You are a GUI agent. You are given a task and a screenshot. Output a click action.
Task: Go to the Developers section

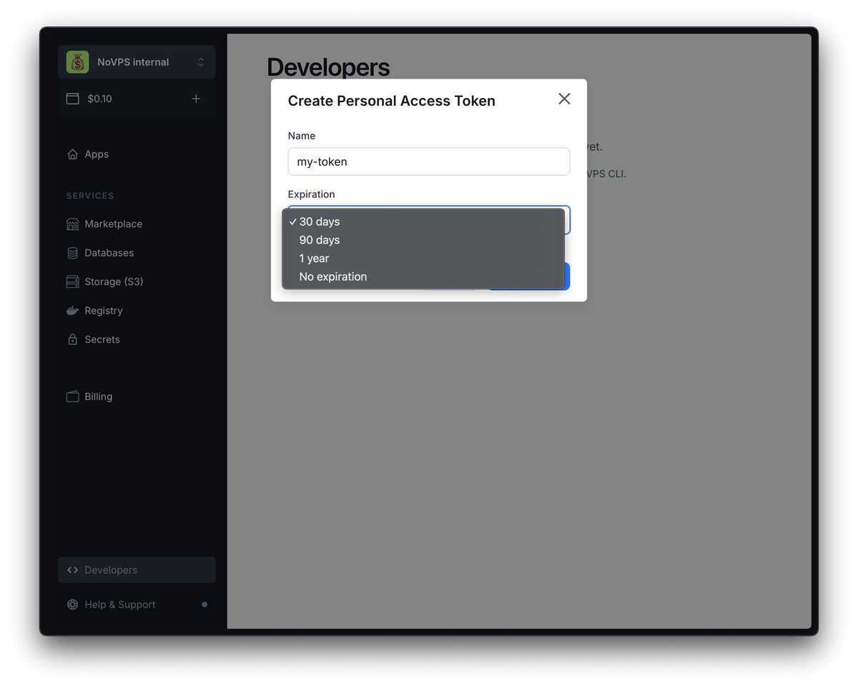[111, 570]
